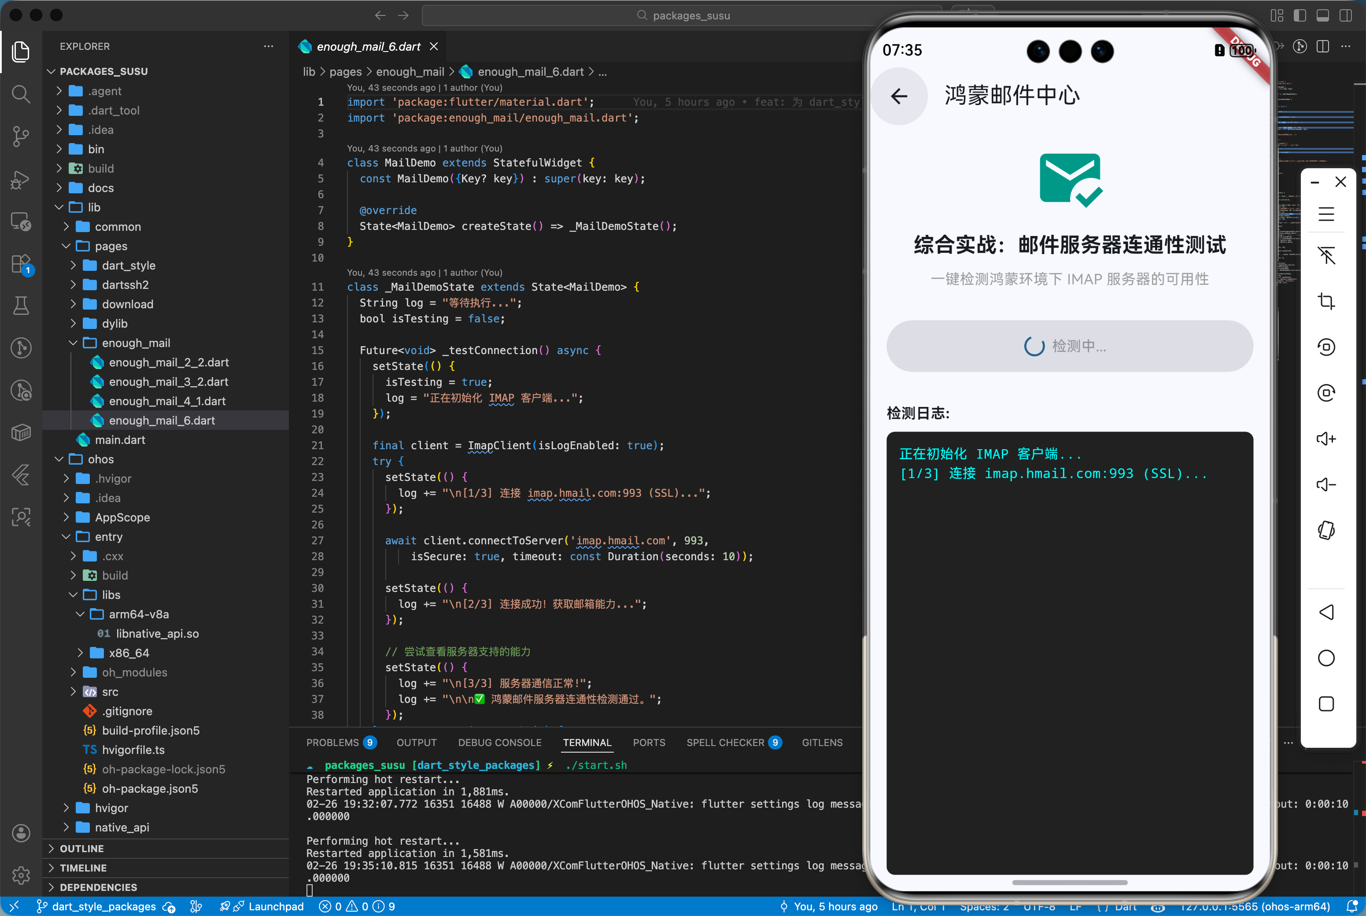The width and height of the screenshot is (1366, 916).
Task: Switch to the DEBUG CONSOLE tab
Action: click(499, 742)
